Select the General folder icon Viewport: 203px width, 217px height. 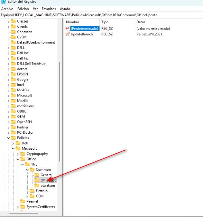37,175
